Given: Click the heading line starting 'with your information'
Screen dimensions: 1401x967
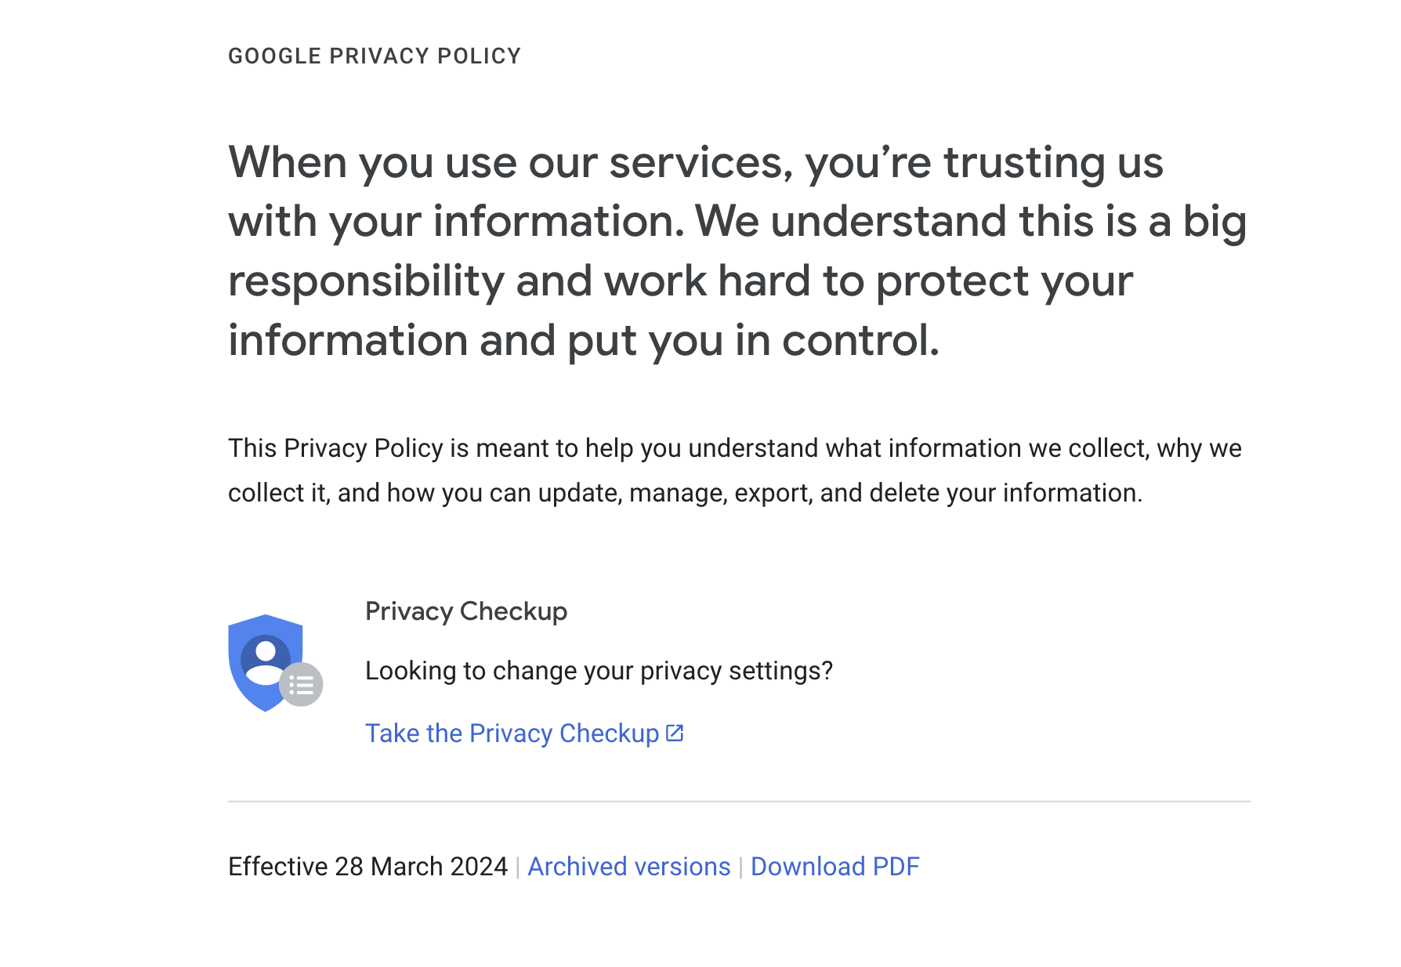Looking at the screenshot, I should point(737,222).
